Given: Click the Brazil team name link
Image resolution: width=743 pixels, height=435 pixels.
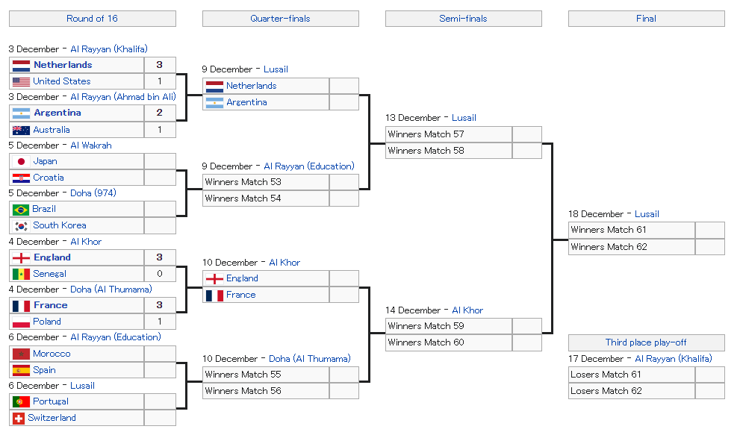Looking at the screenshot, I should pyautogui.click(x=44, y=209).
